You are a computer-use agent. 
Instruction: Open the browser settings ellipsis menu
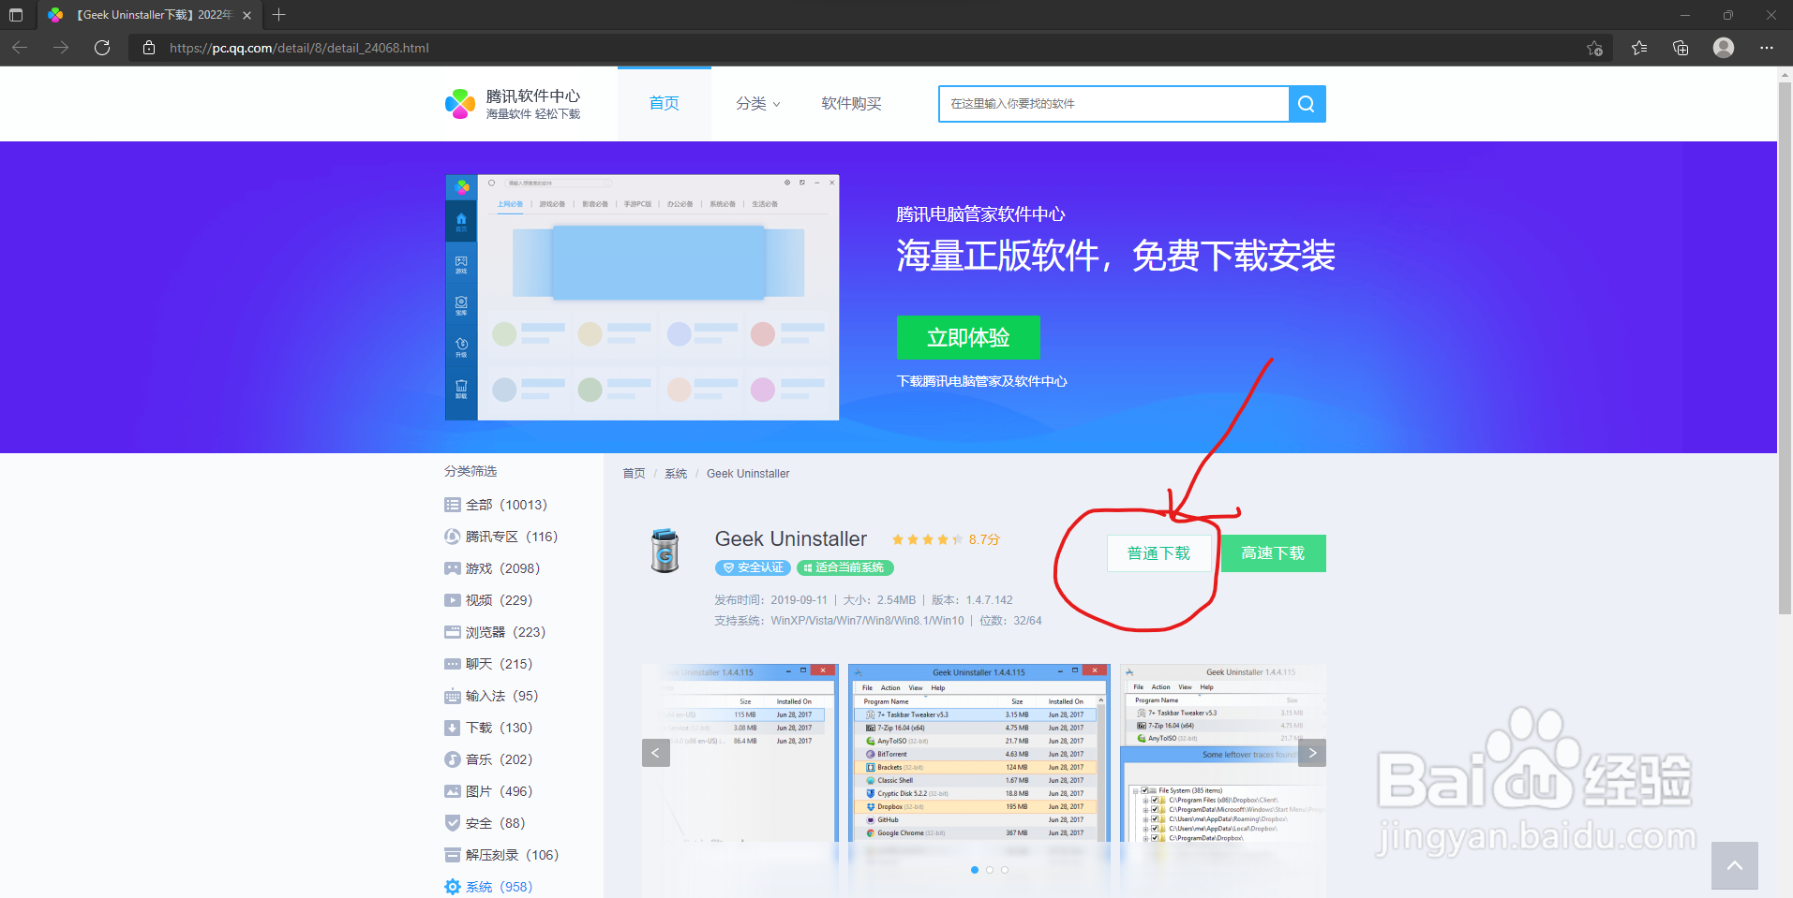1767,48
